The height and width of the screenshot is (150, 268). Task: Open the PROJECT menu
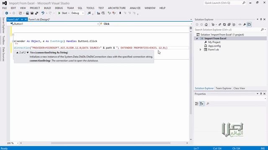pyautogui.click(x=35, y=8)
